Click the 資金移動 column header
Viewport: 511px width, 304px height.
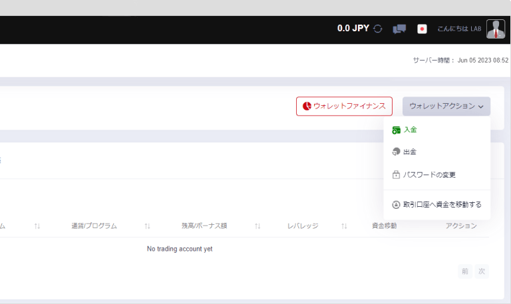384,226
